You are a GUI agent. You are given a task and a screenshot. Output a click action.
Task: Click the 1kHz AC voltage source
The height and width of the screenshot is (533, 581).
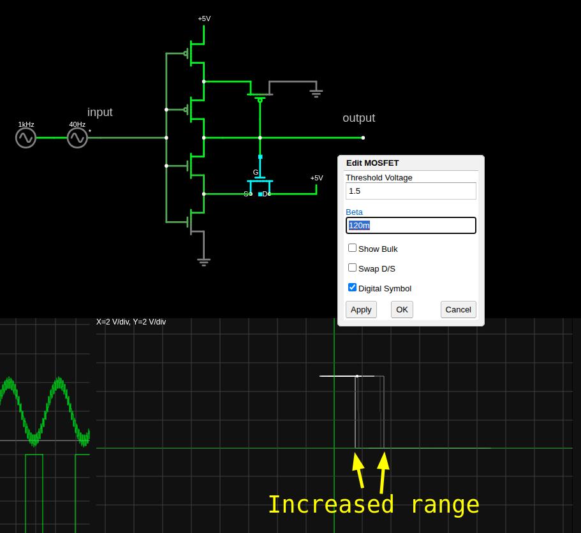(x=26, y=138)
